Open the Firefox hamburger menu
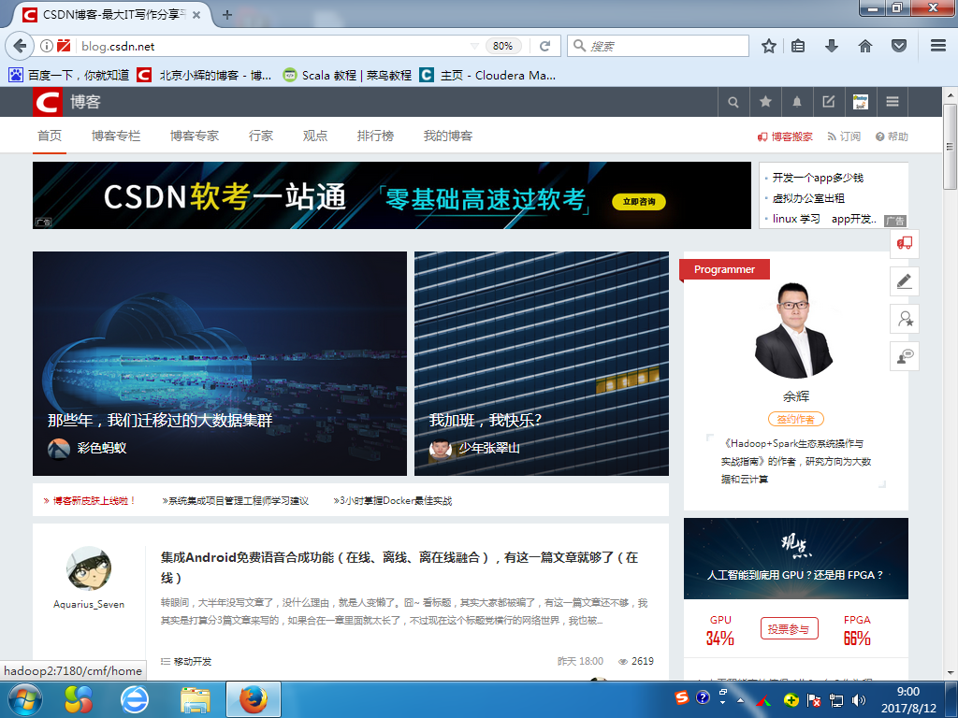This screenshot has height=718, width=958. 938,46
